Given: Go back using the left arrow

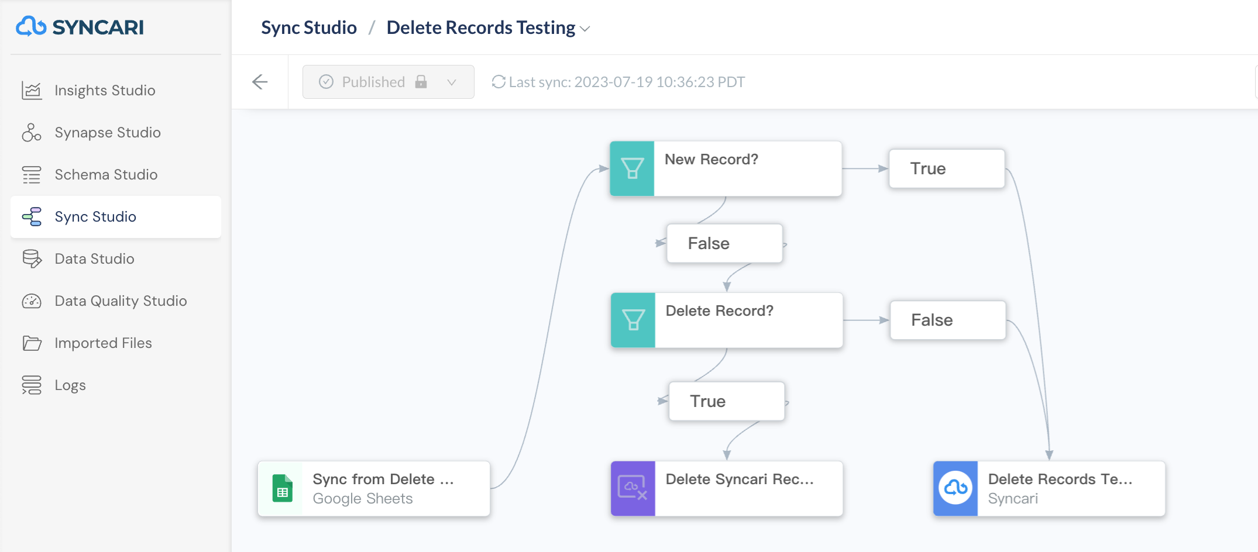Looking at the screenshot, I should click(260, 82).
